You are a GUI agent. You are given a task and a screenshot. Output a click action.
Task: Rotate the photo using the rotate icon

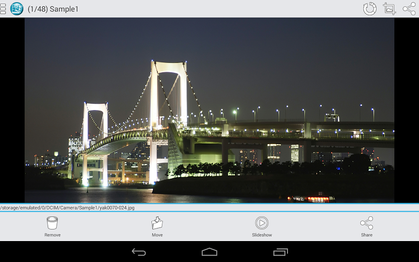(x=370, y=8)
